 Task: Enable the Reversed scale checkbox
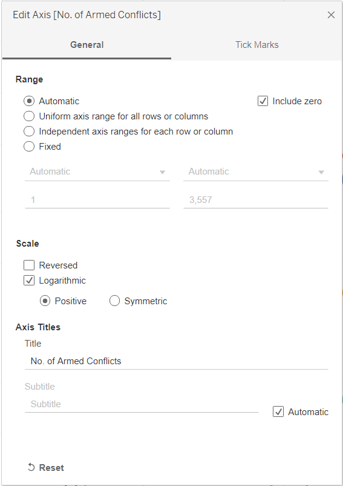click(29, 265)
